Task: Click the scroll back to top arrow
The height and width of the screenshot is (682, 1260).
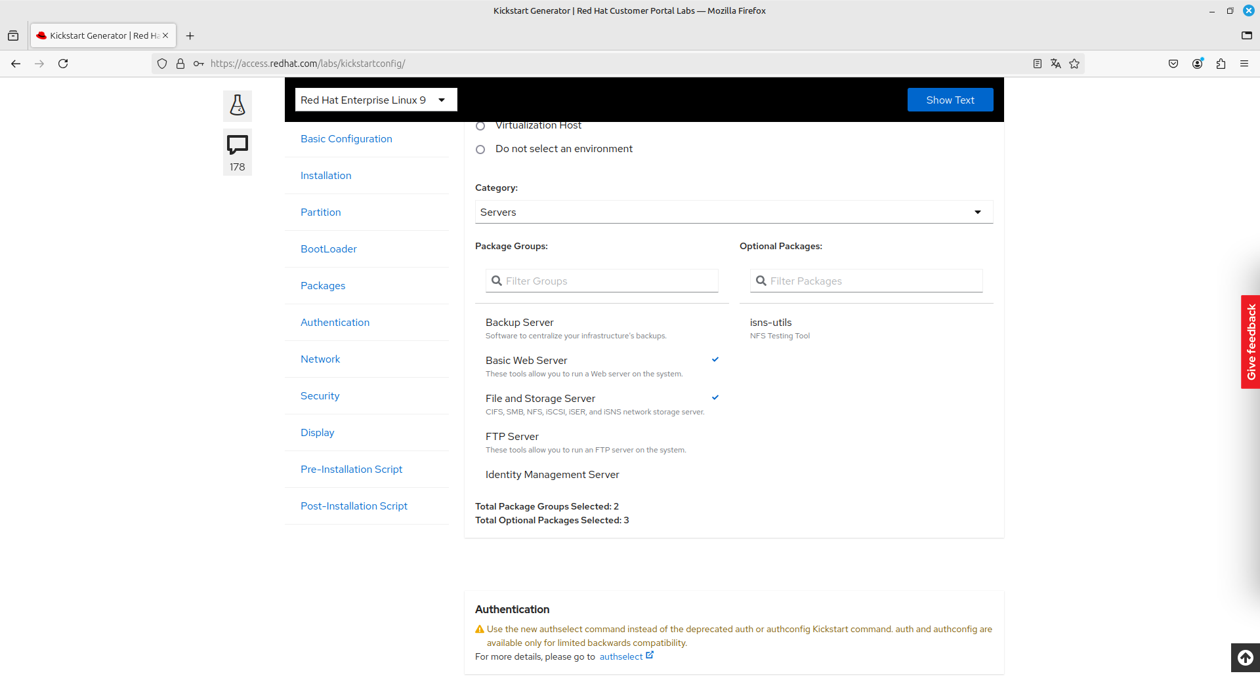Action: coord(1246,658)
